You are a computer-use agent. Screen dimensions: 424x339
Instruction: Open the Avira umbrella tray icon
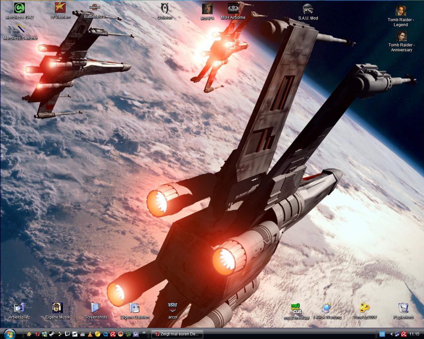(404, 334)
